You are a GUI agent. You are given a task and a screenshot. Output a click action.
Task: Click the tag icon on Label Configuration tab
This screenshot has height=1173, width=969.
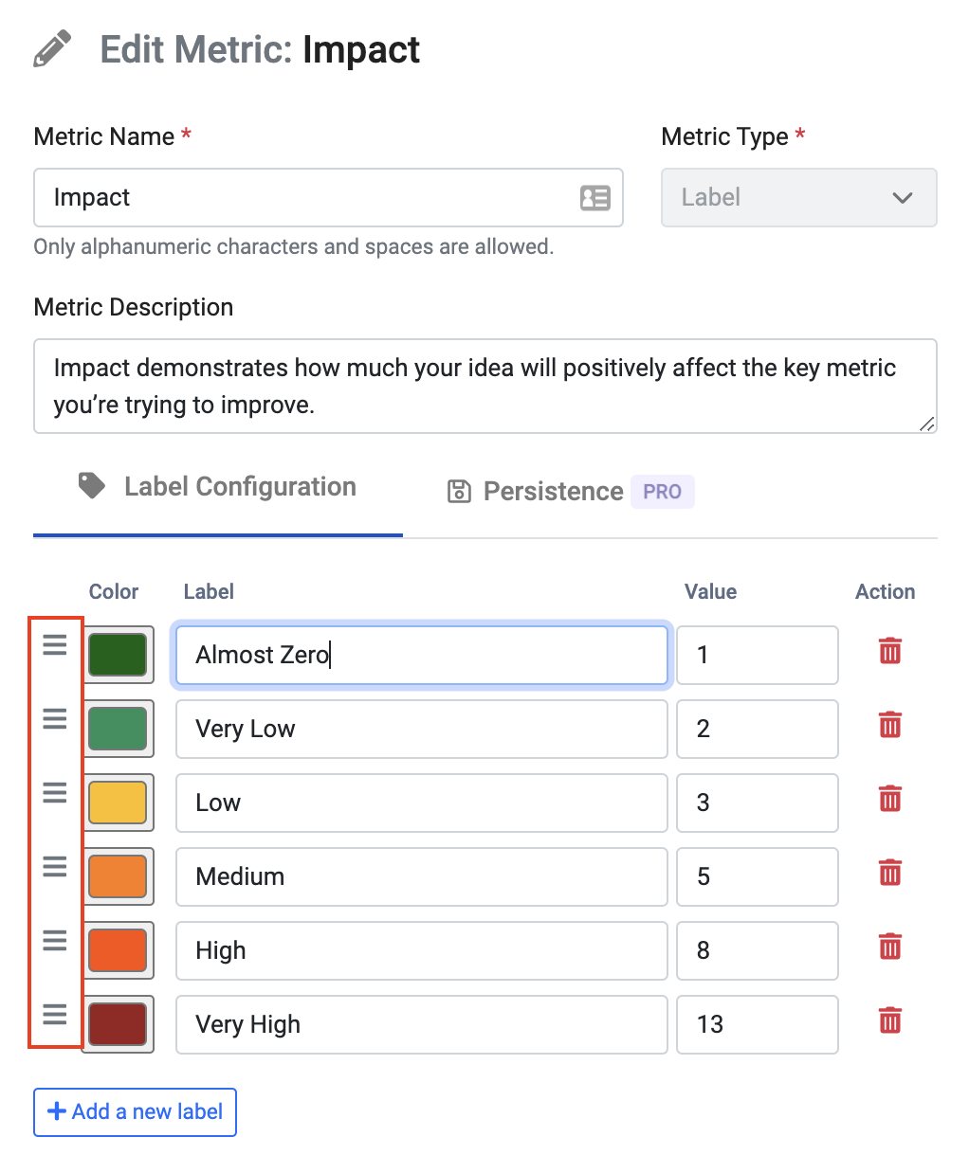pos(91,485)
